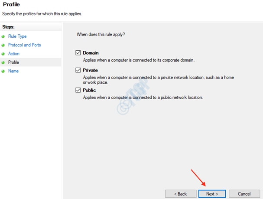Click the Next button
This screenshot has height=199, width=263.
click(x=212, y=194)
